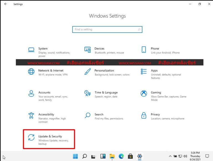Viewport: 213px width, 161px height.
Task: Click the Settings gear on taskbar
Action: (x=140, y=156)
